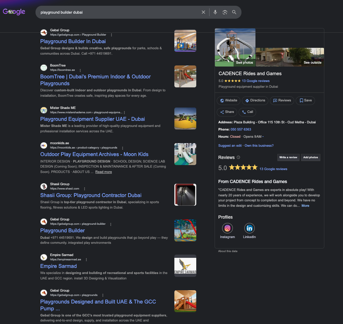This screenshot has width=343, height=324.
Task: Start voice search with microphone icon
Action: coord(215,12)
